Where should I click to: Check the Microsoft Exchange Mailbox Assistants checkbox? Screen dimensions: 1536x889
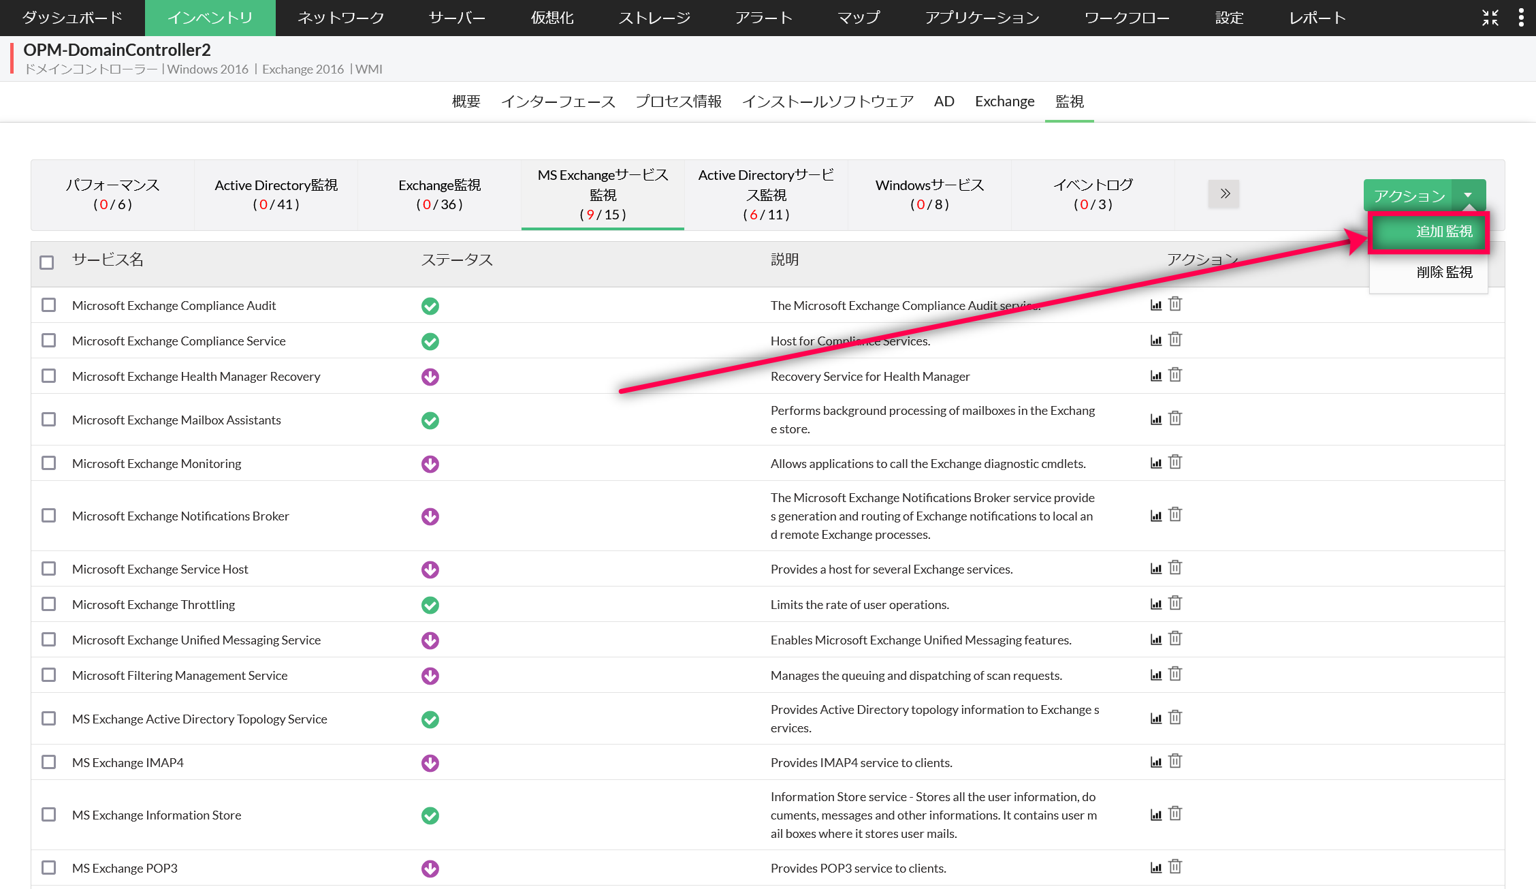(x=48, y=420)
